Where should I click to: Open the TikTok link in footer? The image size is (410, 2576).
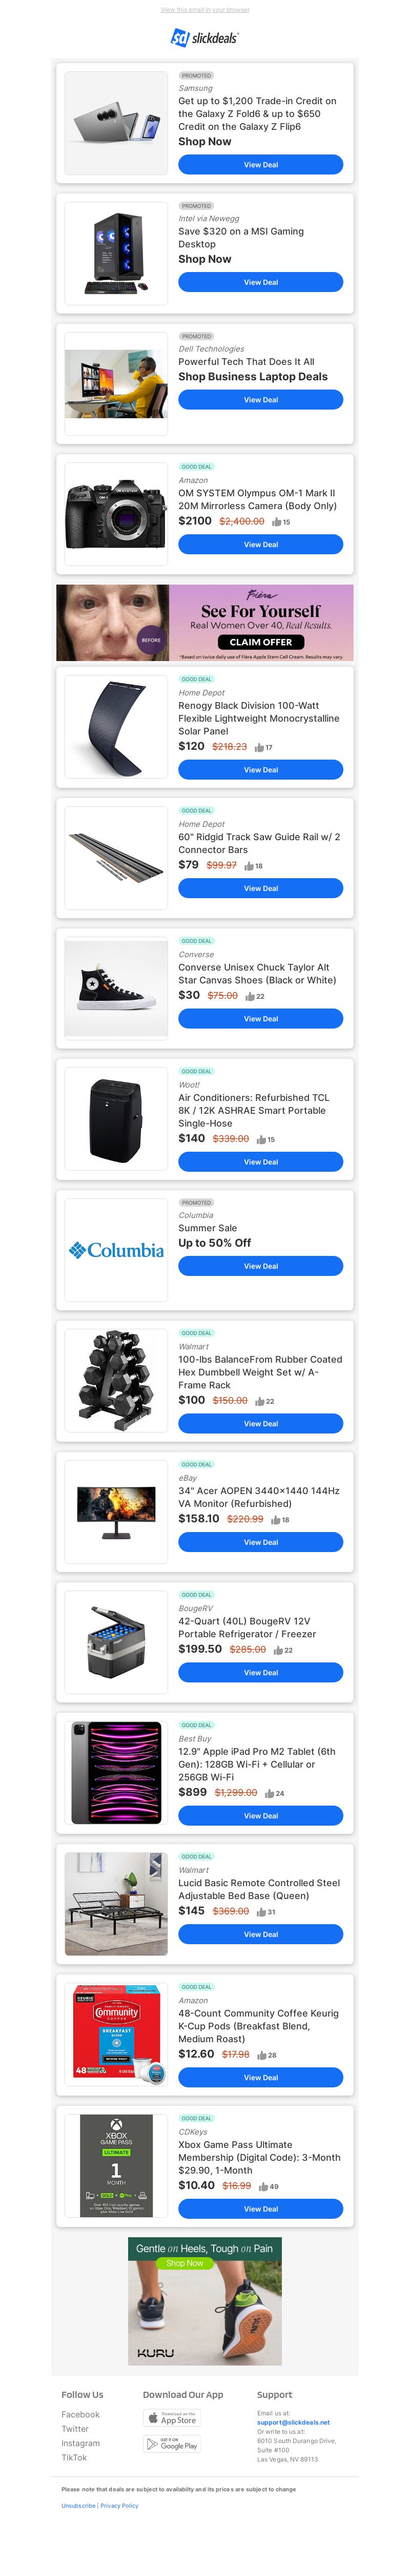click(74, 2457)
